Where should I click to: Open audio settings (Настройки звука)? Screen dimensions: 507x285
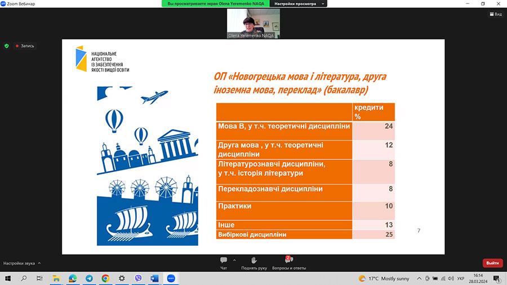(22, 264)
